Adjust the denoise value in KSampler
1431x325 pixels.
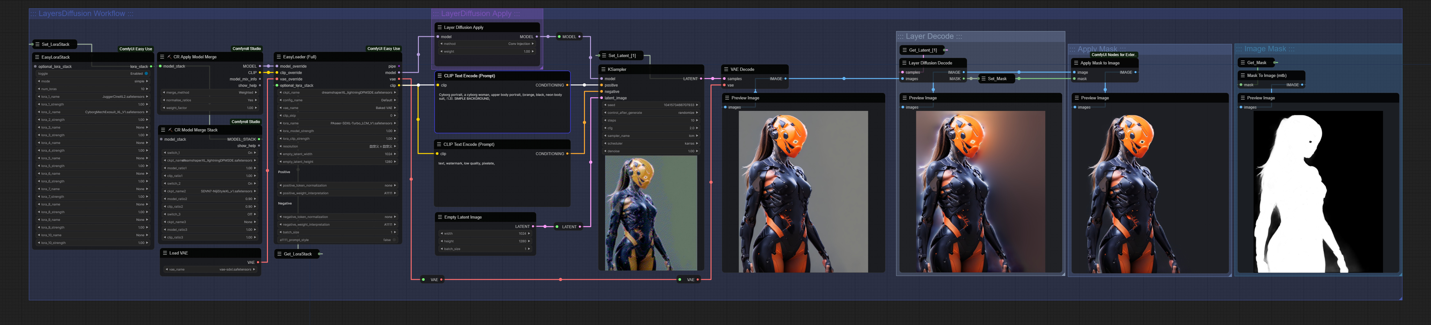pos(651,151)
